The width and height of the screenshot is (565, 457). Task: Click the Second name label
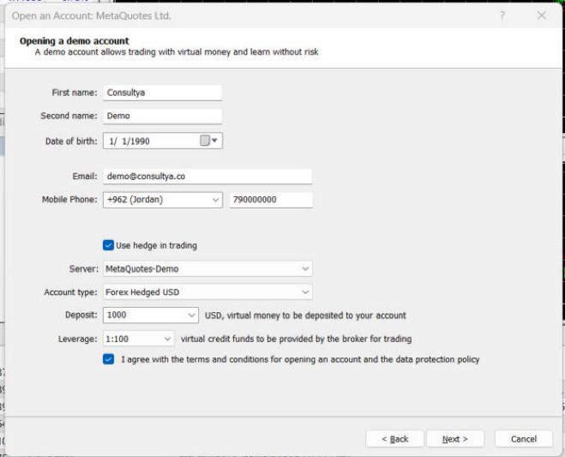[x=69, y=116]
